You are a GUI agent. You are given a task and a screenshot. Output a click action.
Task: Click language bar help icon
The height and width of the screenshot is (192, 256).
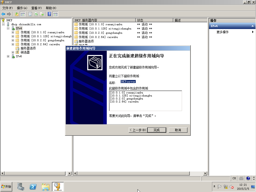248,178
